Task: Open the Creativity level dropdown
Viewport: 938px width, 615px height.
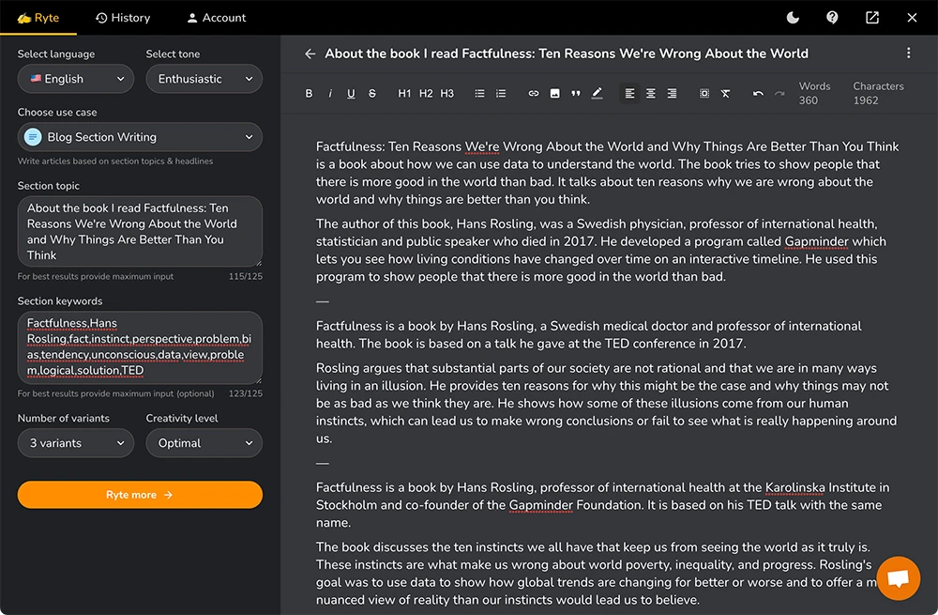Action: [x=204, y=443]
